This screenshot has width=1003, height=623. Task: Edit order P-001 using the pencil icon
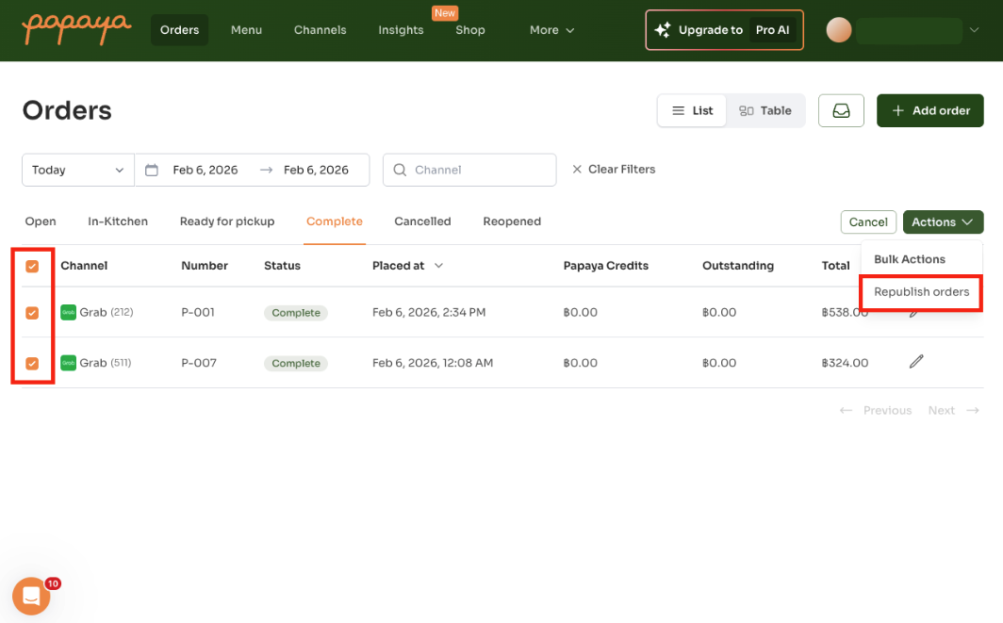click(x=916, y=312)
